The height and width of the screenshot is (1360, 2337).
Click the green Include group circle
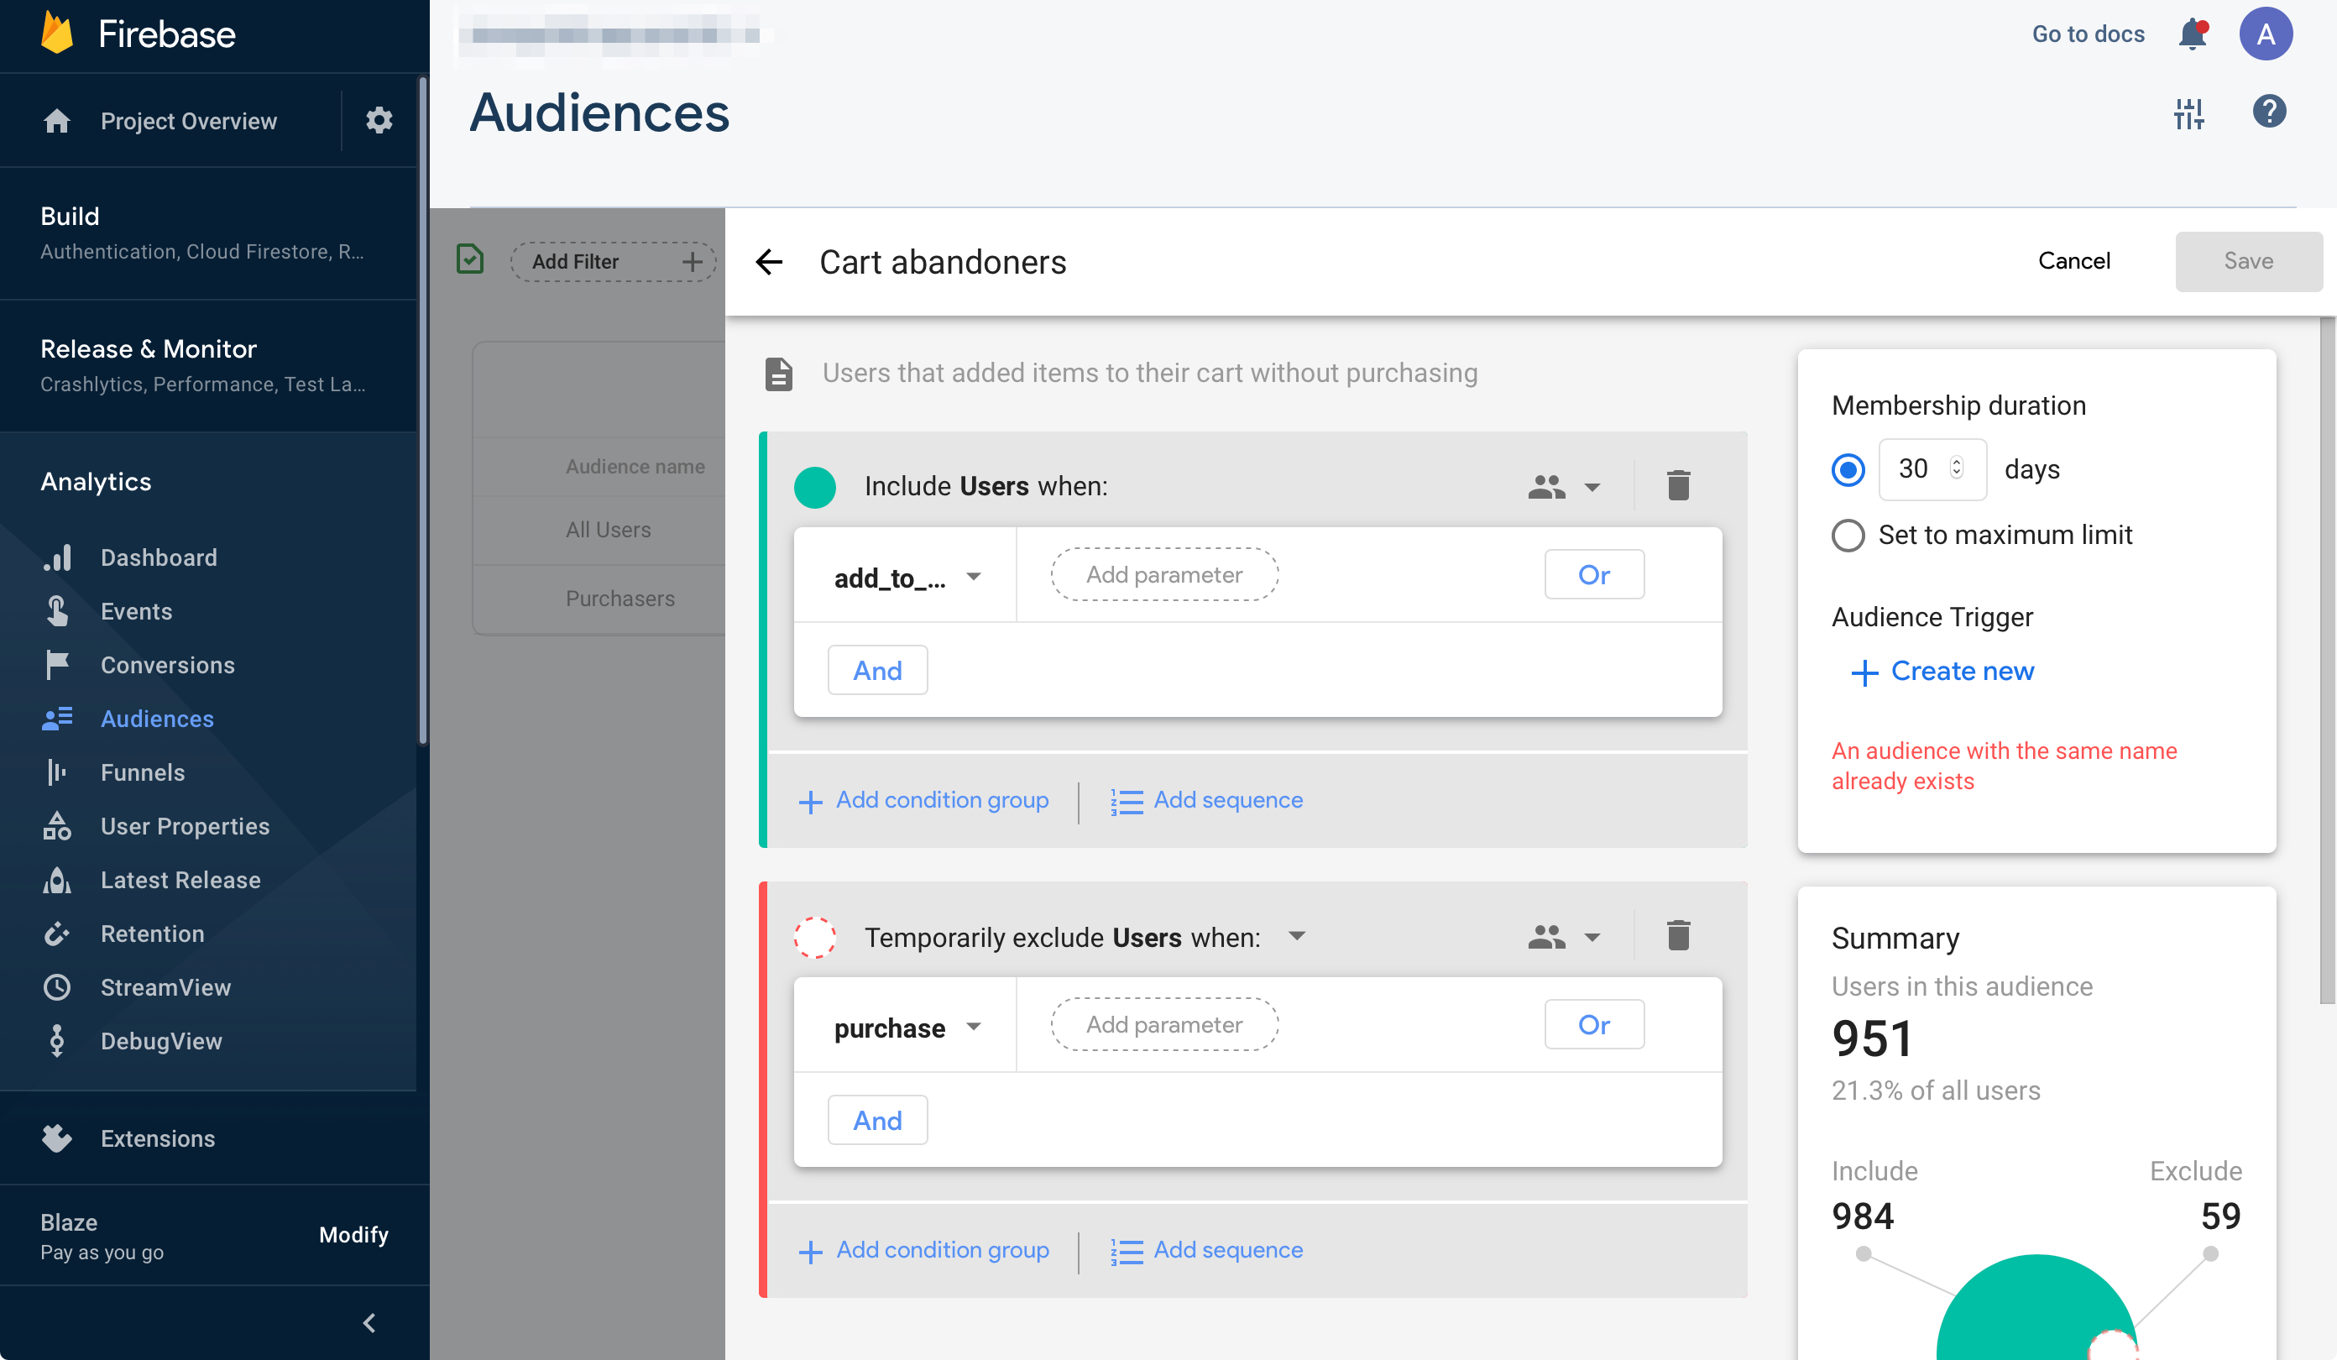(814, 487)
